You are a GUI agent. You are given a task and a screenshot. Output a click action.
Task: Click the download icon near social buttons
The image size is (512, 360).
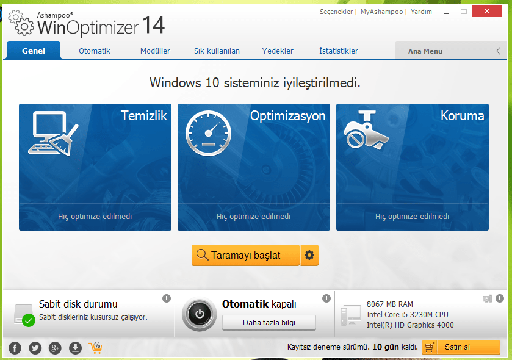point(75,348)
